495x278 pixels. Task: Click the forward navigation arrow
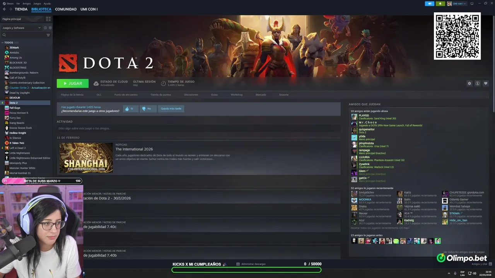click(x=10, y=9)
